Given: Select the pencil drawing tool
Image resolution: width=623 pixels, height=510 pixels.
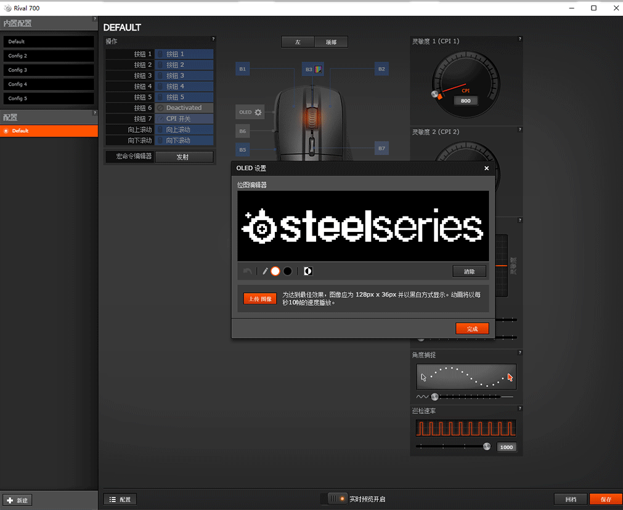Looking at the screenshot, I should [265, 271].
